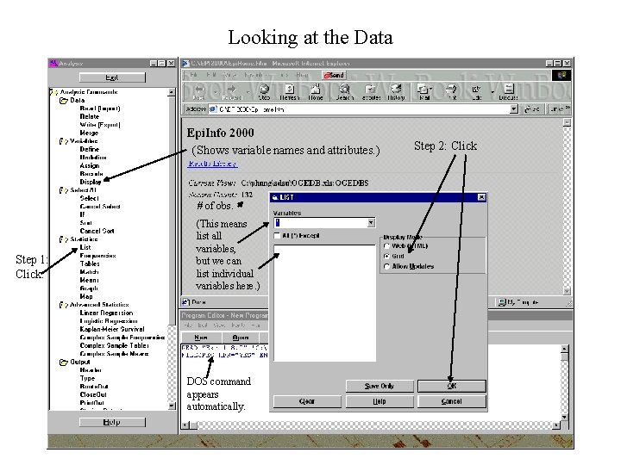This screenshot has width=621, height=465.
Task: Click the Discuss icon in browser toolbar
Action: coord(508,92)
